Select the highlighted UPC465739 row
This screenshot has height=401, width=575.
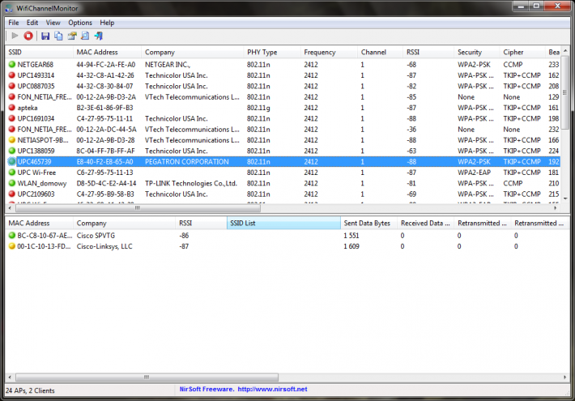coord(283,161)
